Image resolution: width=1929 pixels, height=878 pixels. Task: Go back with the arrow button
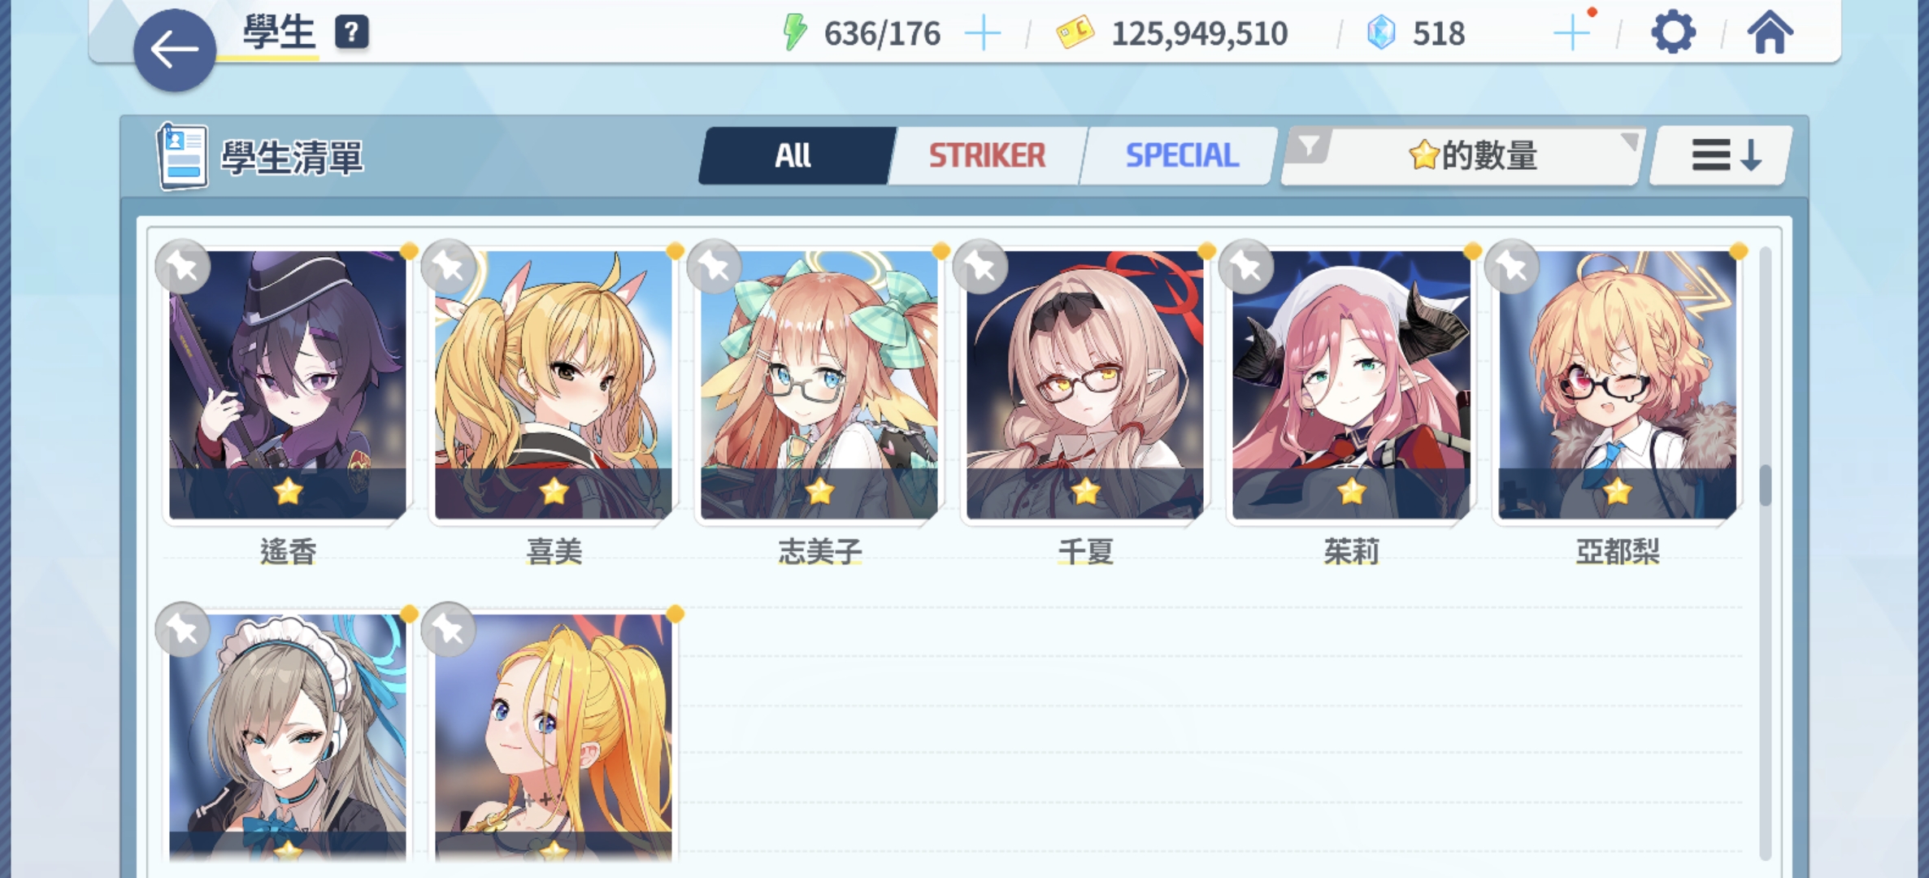coord(174,50)
